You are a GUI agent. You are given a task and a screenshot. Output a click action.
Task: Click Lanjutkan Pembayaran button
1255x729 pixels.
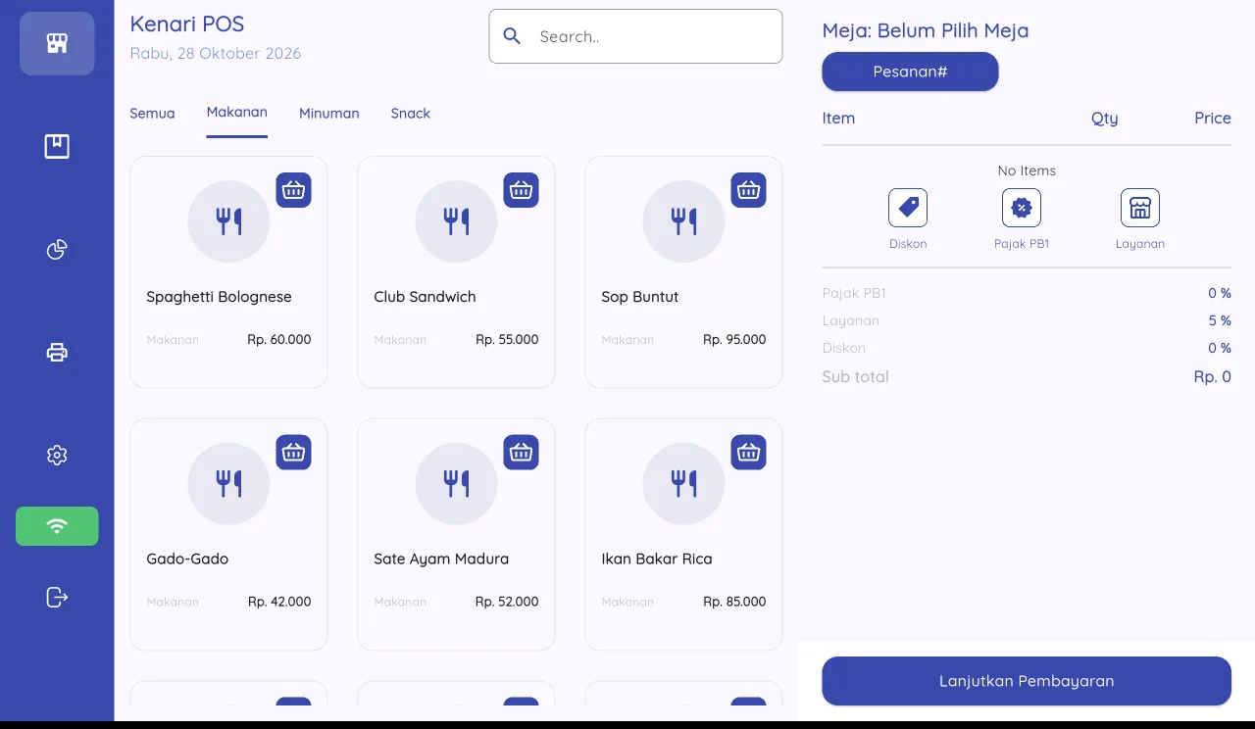[1027, 681]
